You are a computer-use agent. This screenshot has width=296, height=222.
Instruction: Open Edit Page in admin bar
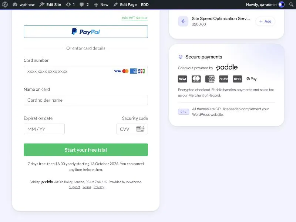[x=125, y=4]
